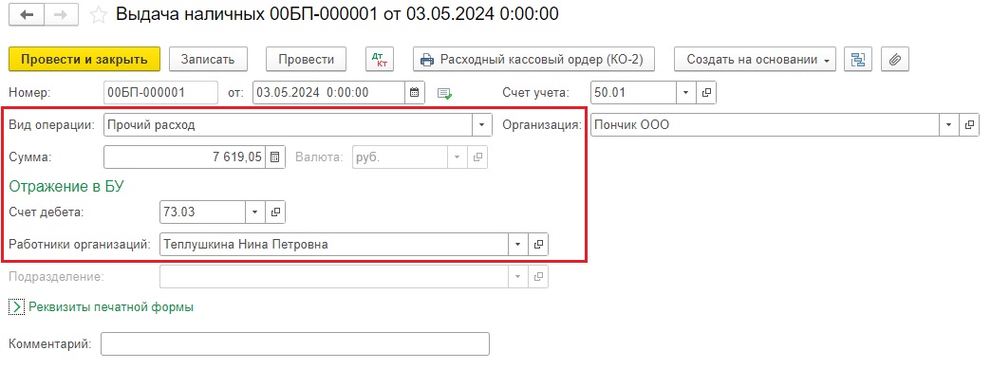
Task: Print Расходный кассовый ордер (КО-2)
Action: point(533,60)
